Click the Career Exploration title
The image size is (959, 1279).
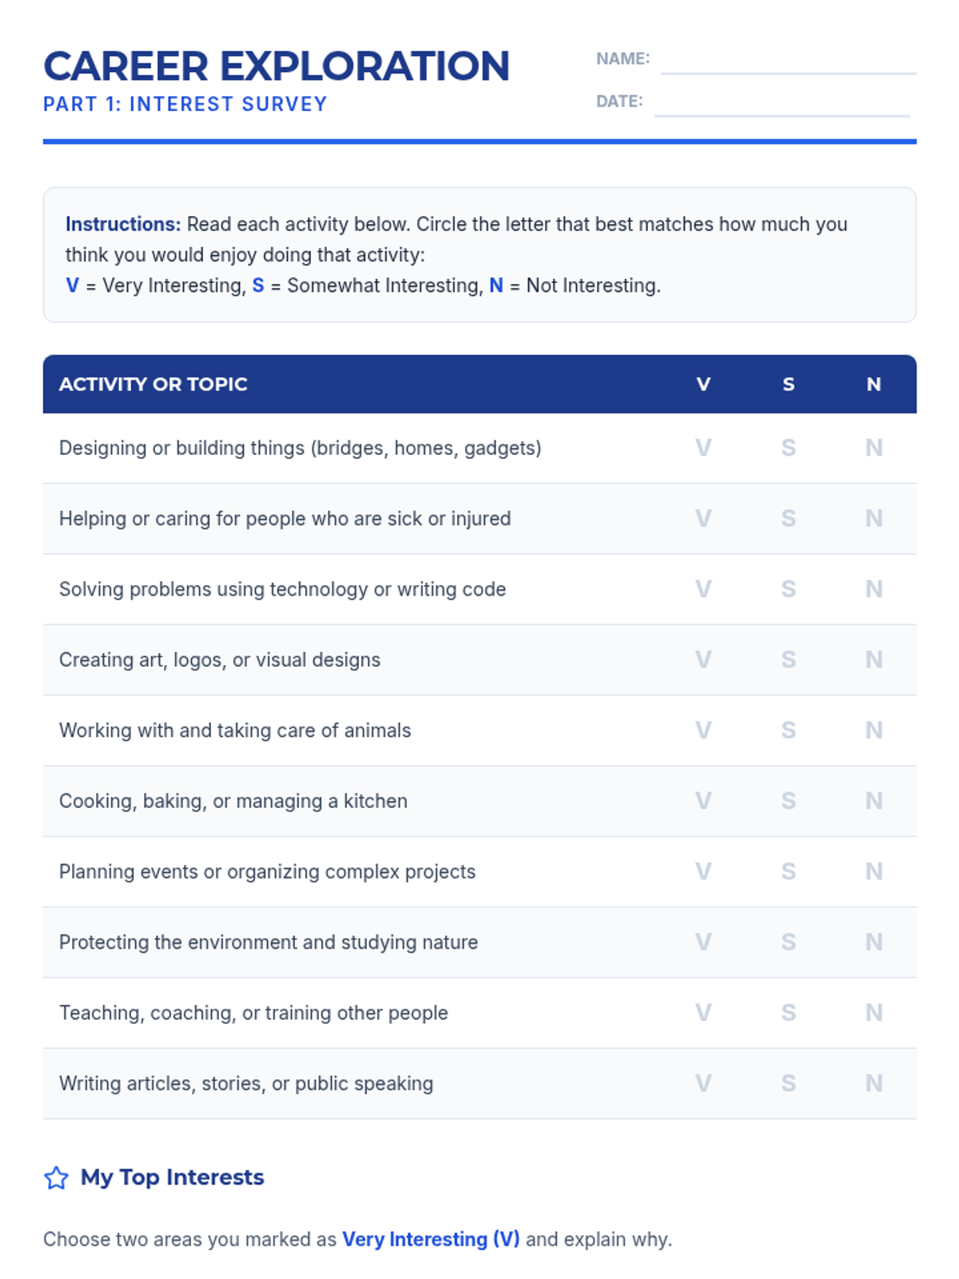click(x=277, y=66)
